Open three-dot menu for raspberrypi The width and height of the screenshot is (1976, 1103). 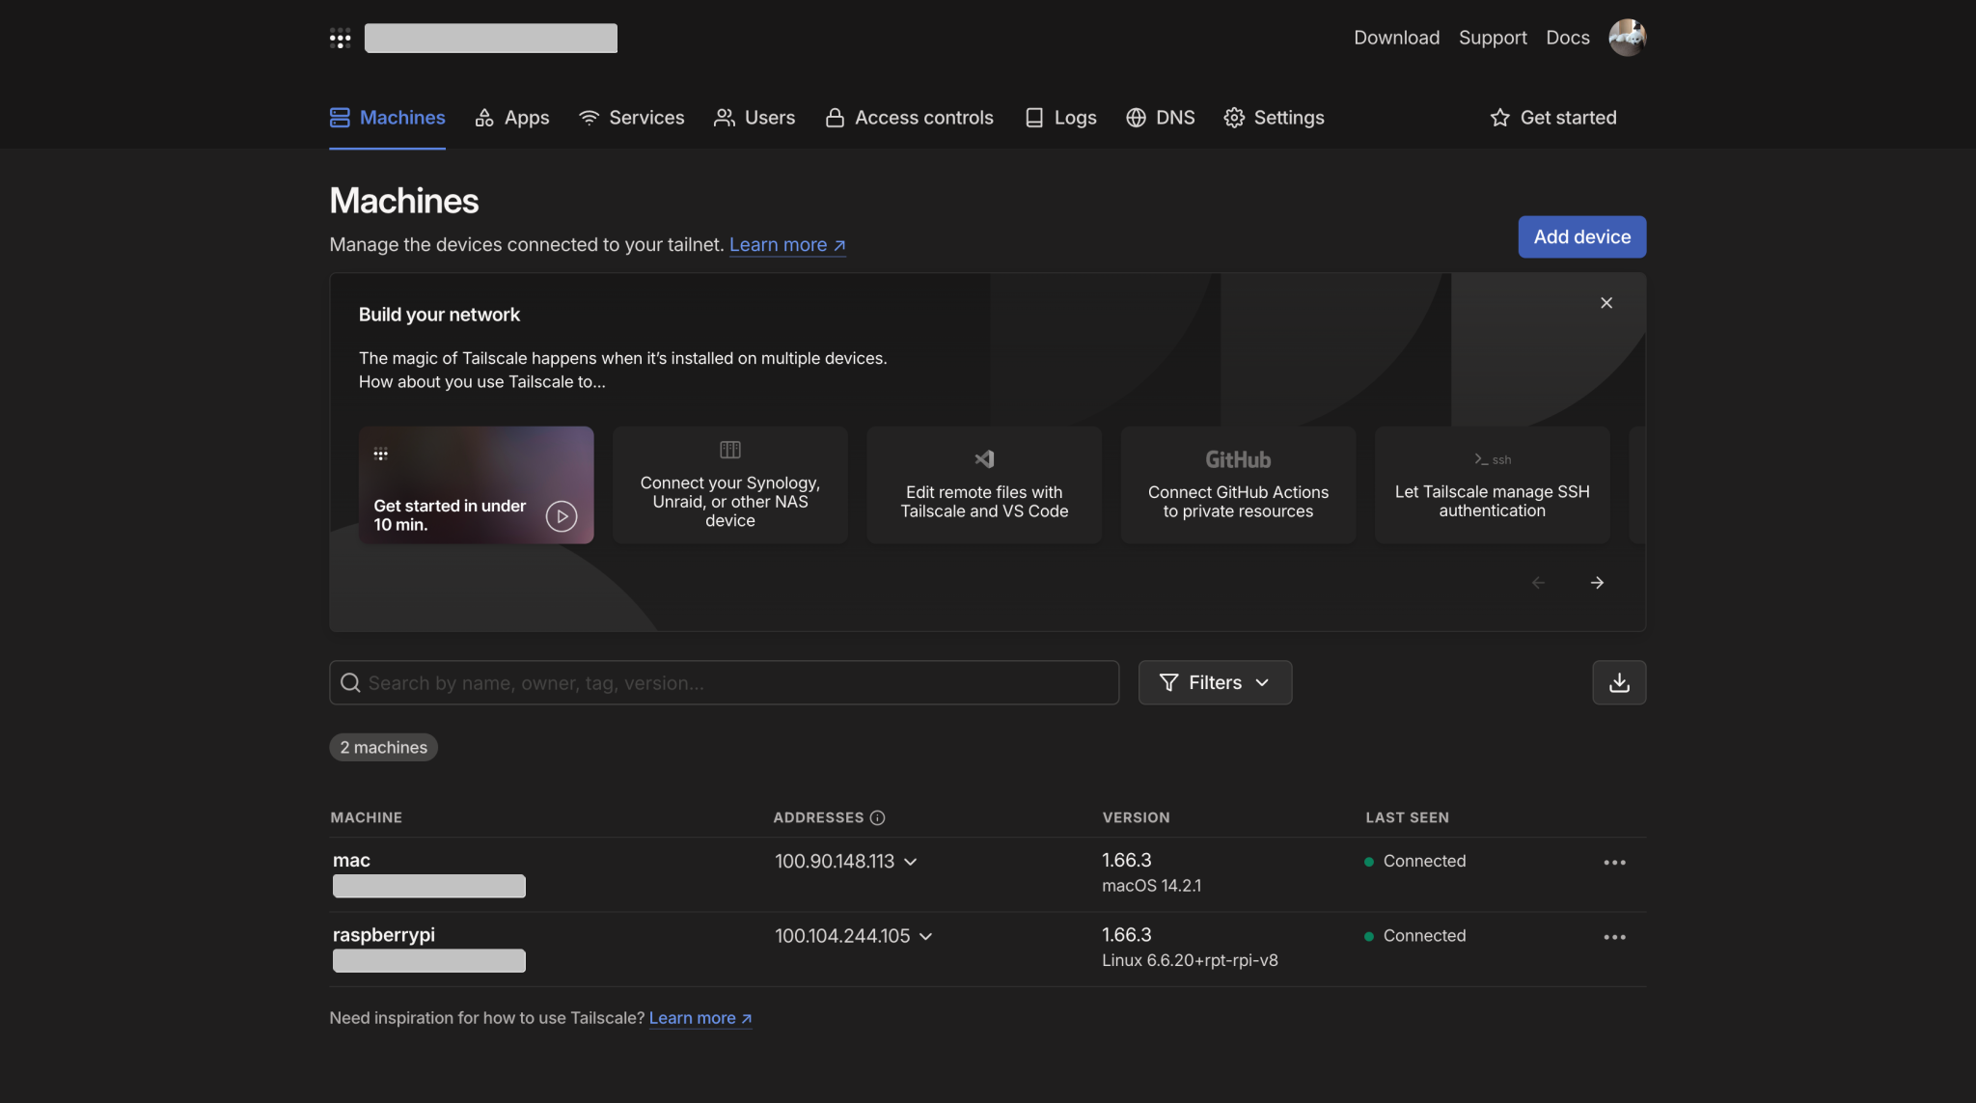tap(1614, 937)
